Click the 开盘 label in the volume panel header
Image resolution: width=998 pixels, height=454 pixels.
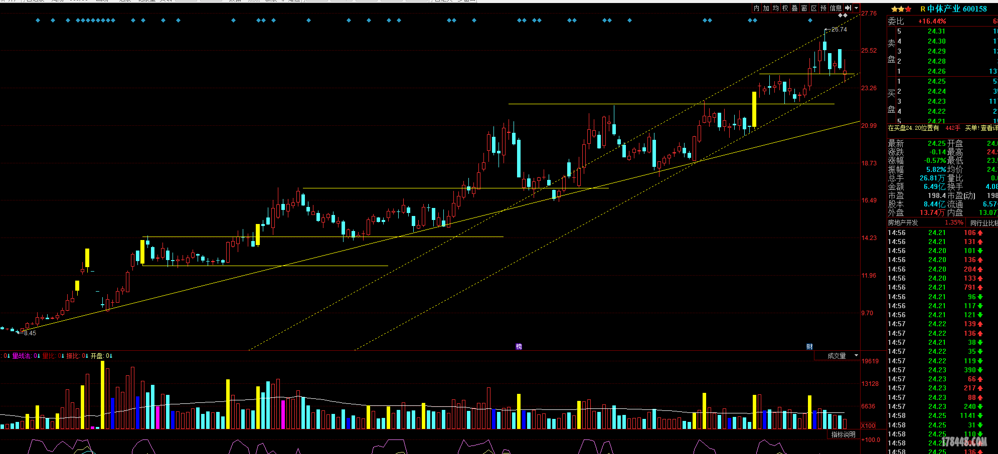[97, 356]
